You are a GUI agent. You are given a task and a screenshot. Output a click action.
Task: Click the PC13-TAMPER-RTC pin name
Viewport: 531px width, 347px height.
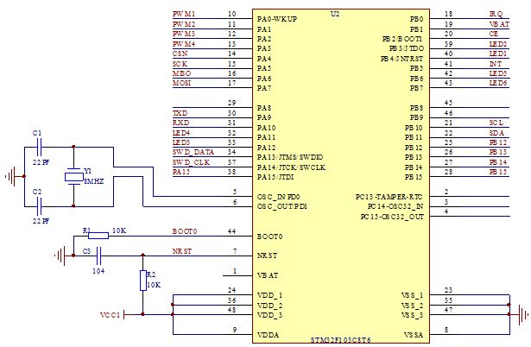point(389,197)
